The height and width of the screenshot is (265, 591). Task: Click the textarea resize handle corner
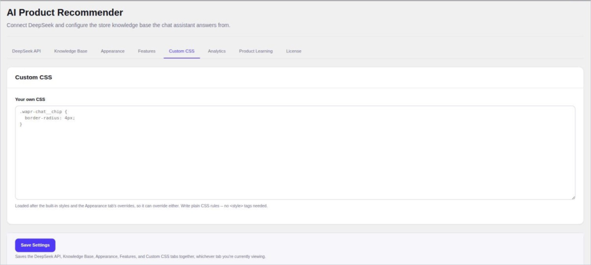(573, 197)
